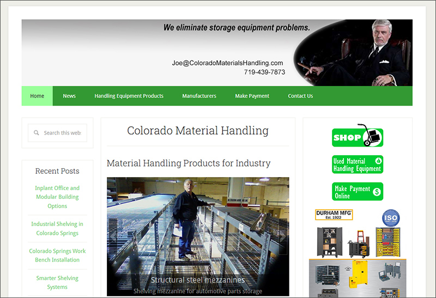Select Make Payment in navigation bar
Viewport: 436px width, 298px height.
pyautogui.click(x=252, y=96)
